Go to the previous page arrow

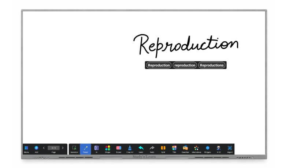(44, 148)
